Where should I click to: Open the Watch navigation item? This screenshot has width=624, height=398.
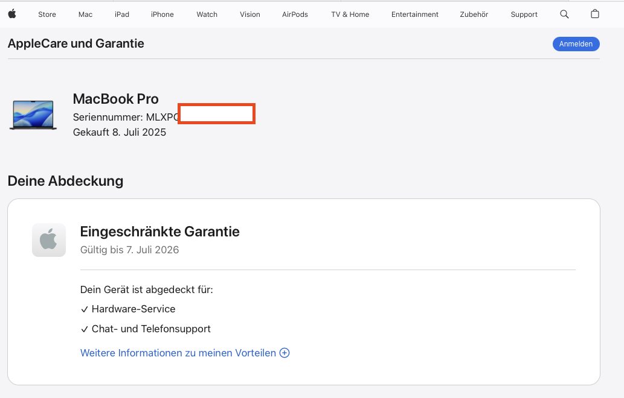click(x=207, y=14)
